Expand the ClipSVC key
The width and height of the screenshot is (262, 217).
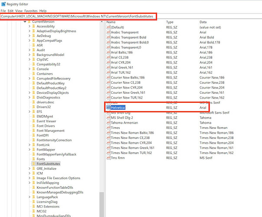(x=29, y=59)
